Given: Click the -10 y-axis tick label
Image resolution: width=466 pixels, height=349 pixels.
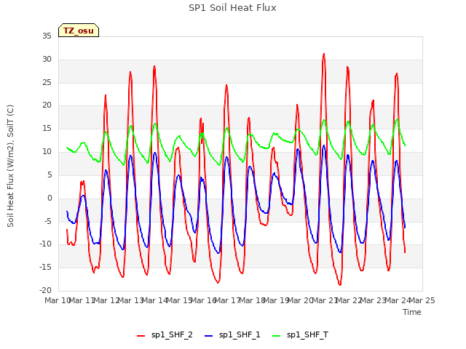Looking at the screenshot, I should [45, 244].
